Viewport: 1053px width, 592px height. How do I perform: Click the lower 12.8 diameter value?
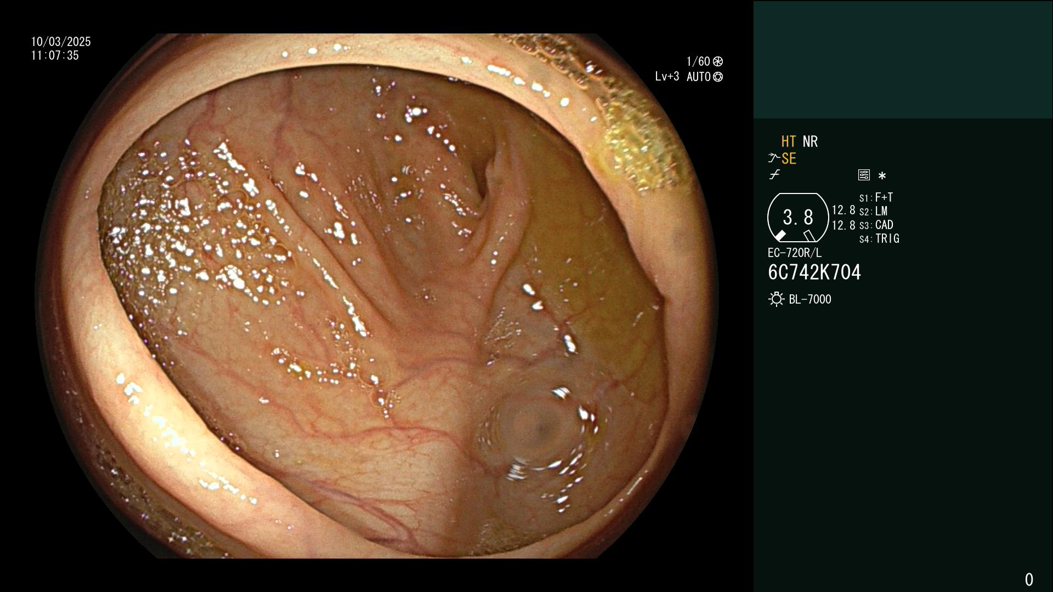pyautogui.click(x=843, y=225)
